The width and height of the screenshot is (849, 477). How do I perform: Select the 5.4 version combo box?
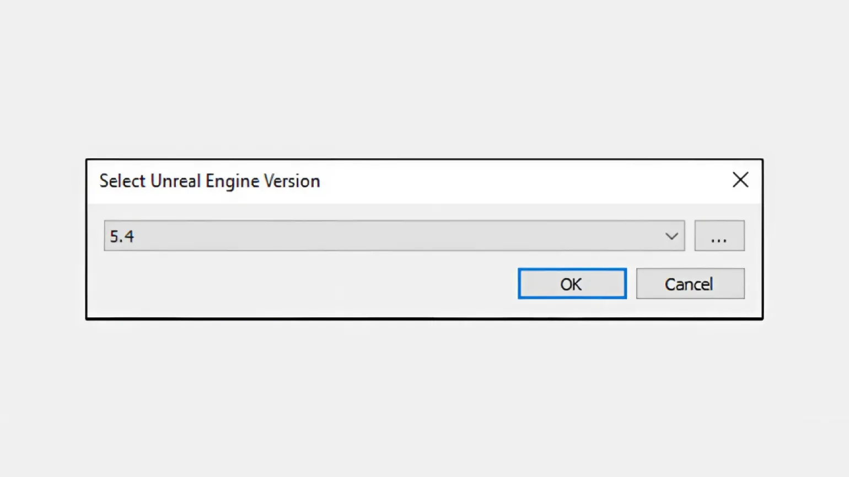[x=394, y=236]
